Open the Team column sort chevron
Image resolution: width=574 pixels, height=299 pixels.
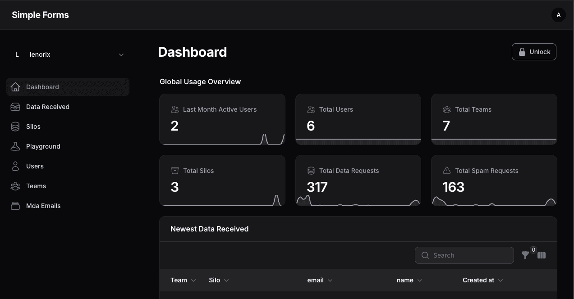[193, 281]
